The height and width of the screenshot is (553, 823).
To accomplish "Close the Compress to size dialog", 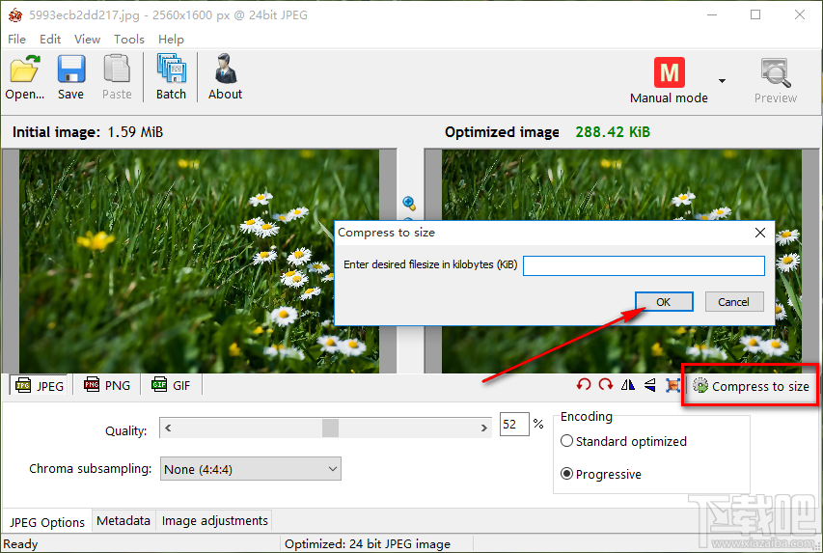I will 760,233.
